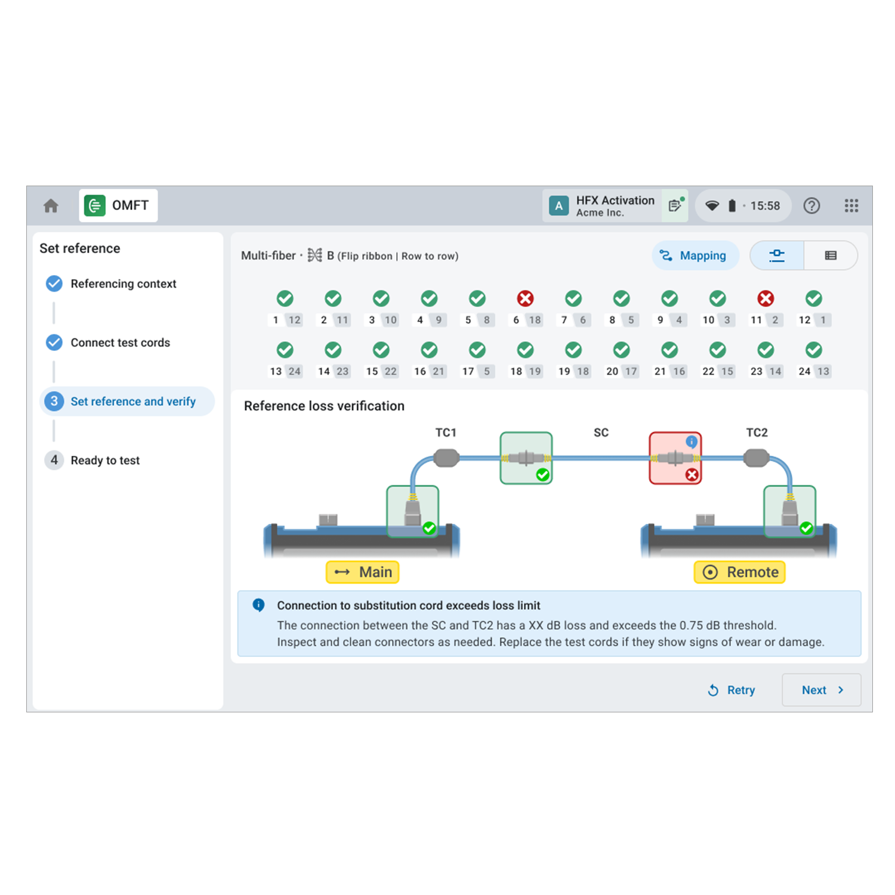Viewport: 895px width, 895px height.
Task: Click the report notes icon beside HFX Activation
Action: pos(675,206)
